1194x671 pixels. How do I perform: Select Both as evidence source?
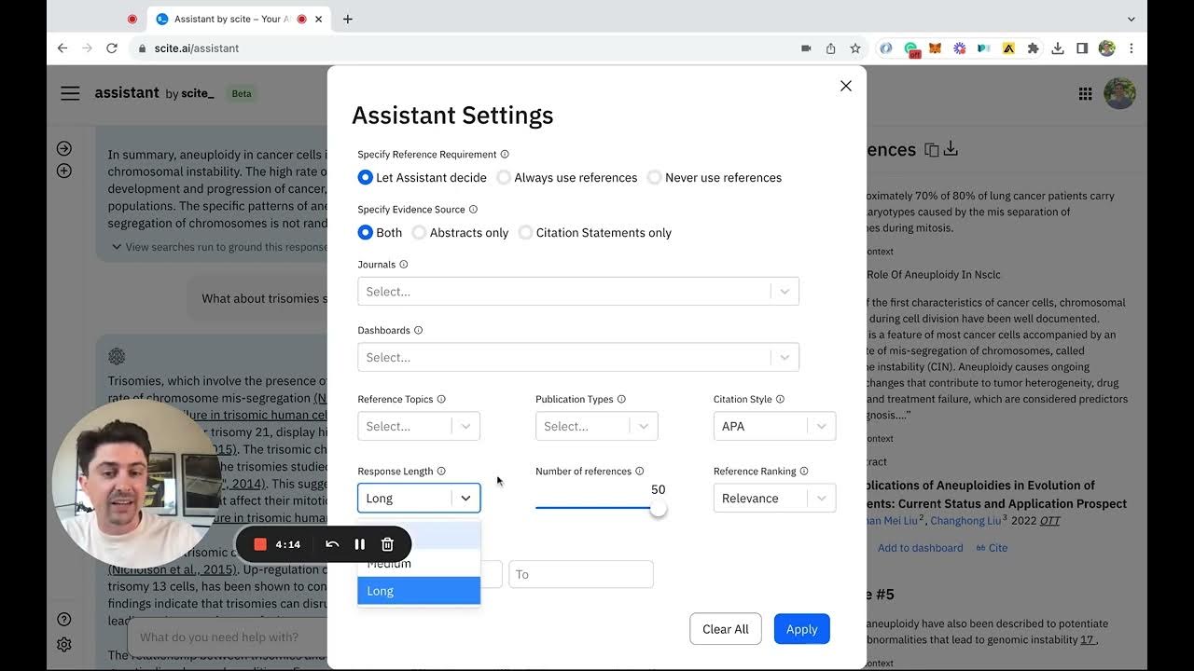pos(381,232)
